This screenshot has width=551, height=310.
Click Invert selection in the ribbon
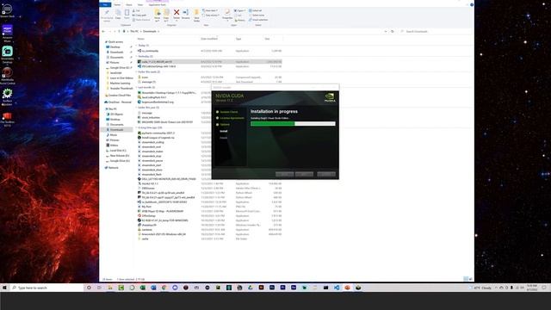(258, 20)
